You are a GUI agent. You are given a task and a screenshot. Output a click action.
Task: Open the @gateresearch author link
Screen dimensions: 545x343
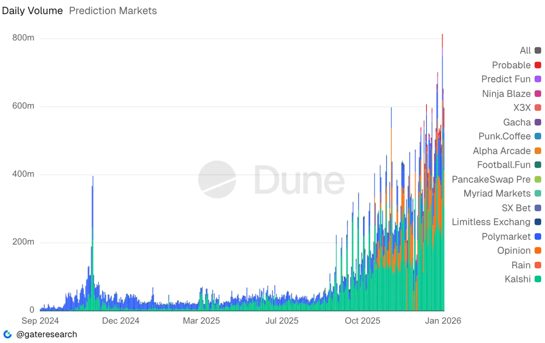coord(47,334)
